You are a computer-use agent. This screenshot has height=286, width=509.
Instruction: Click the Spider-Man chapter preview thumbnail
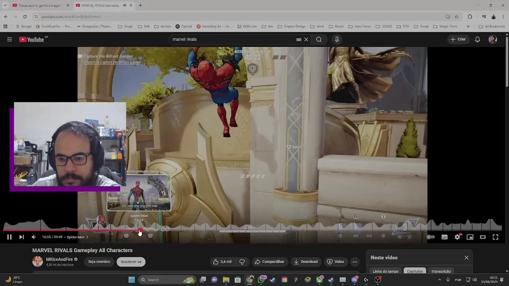(x=139, y=193)
